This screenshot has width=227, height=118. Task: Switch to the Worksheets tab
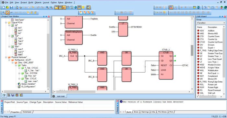pyautogui.click(x=27, y=112)
